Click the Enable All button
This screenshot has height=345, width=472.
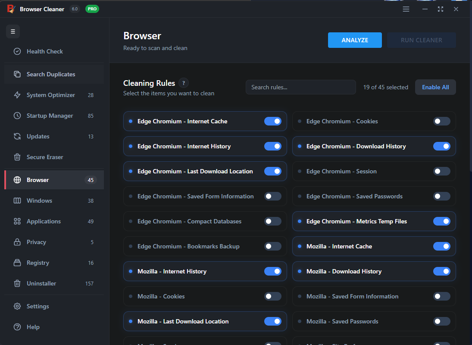point(435,87)
